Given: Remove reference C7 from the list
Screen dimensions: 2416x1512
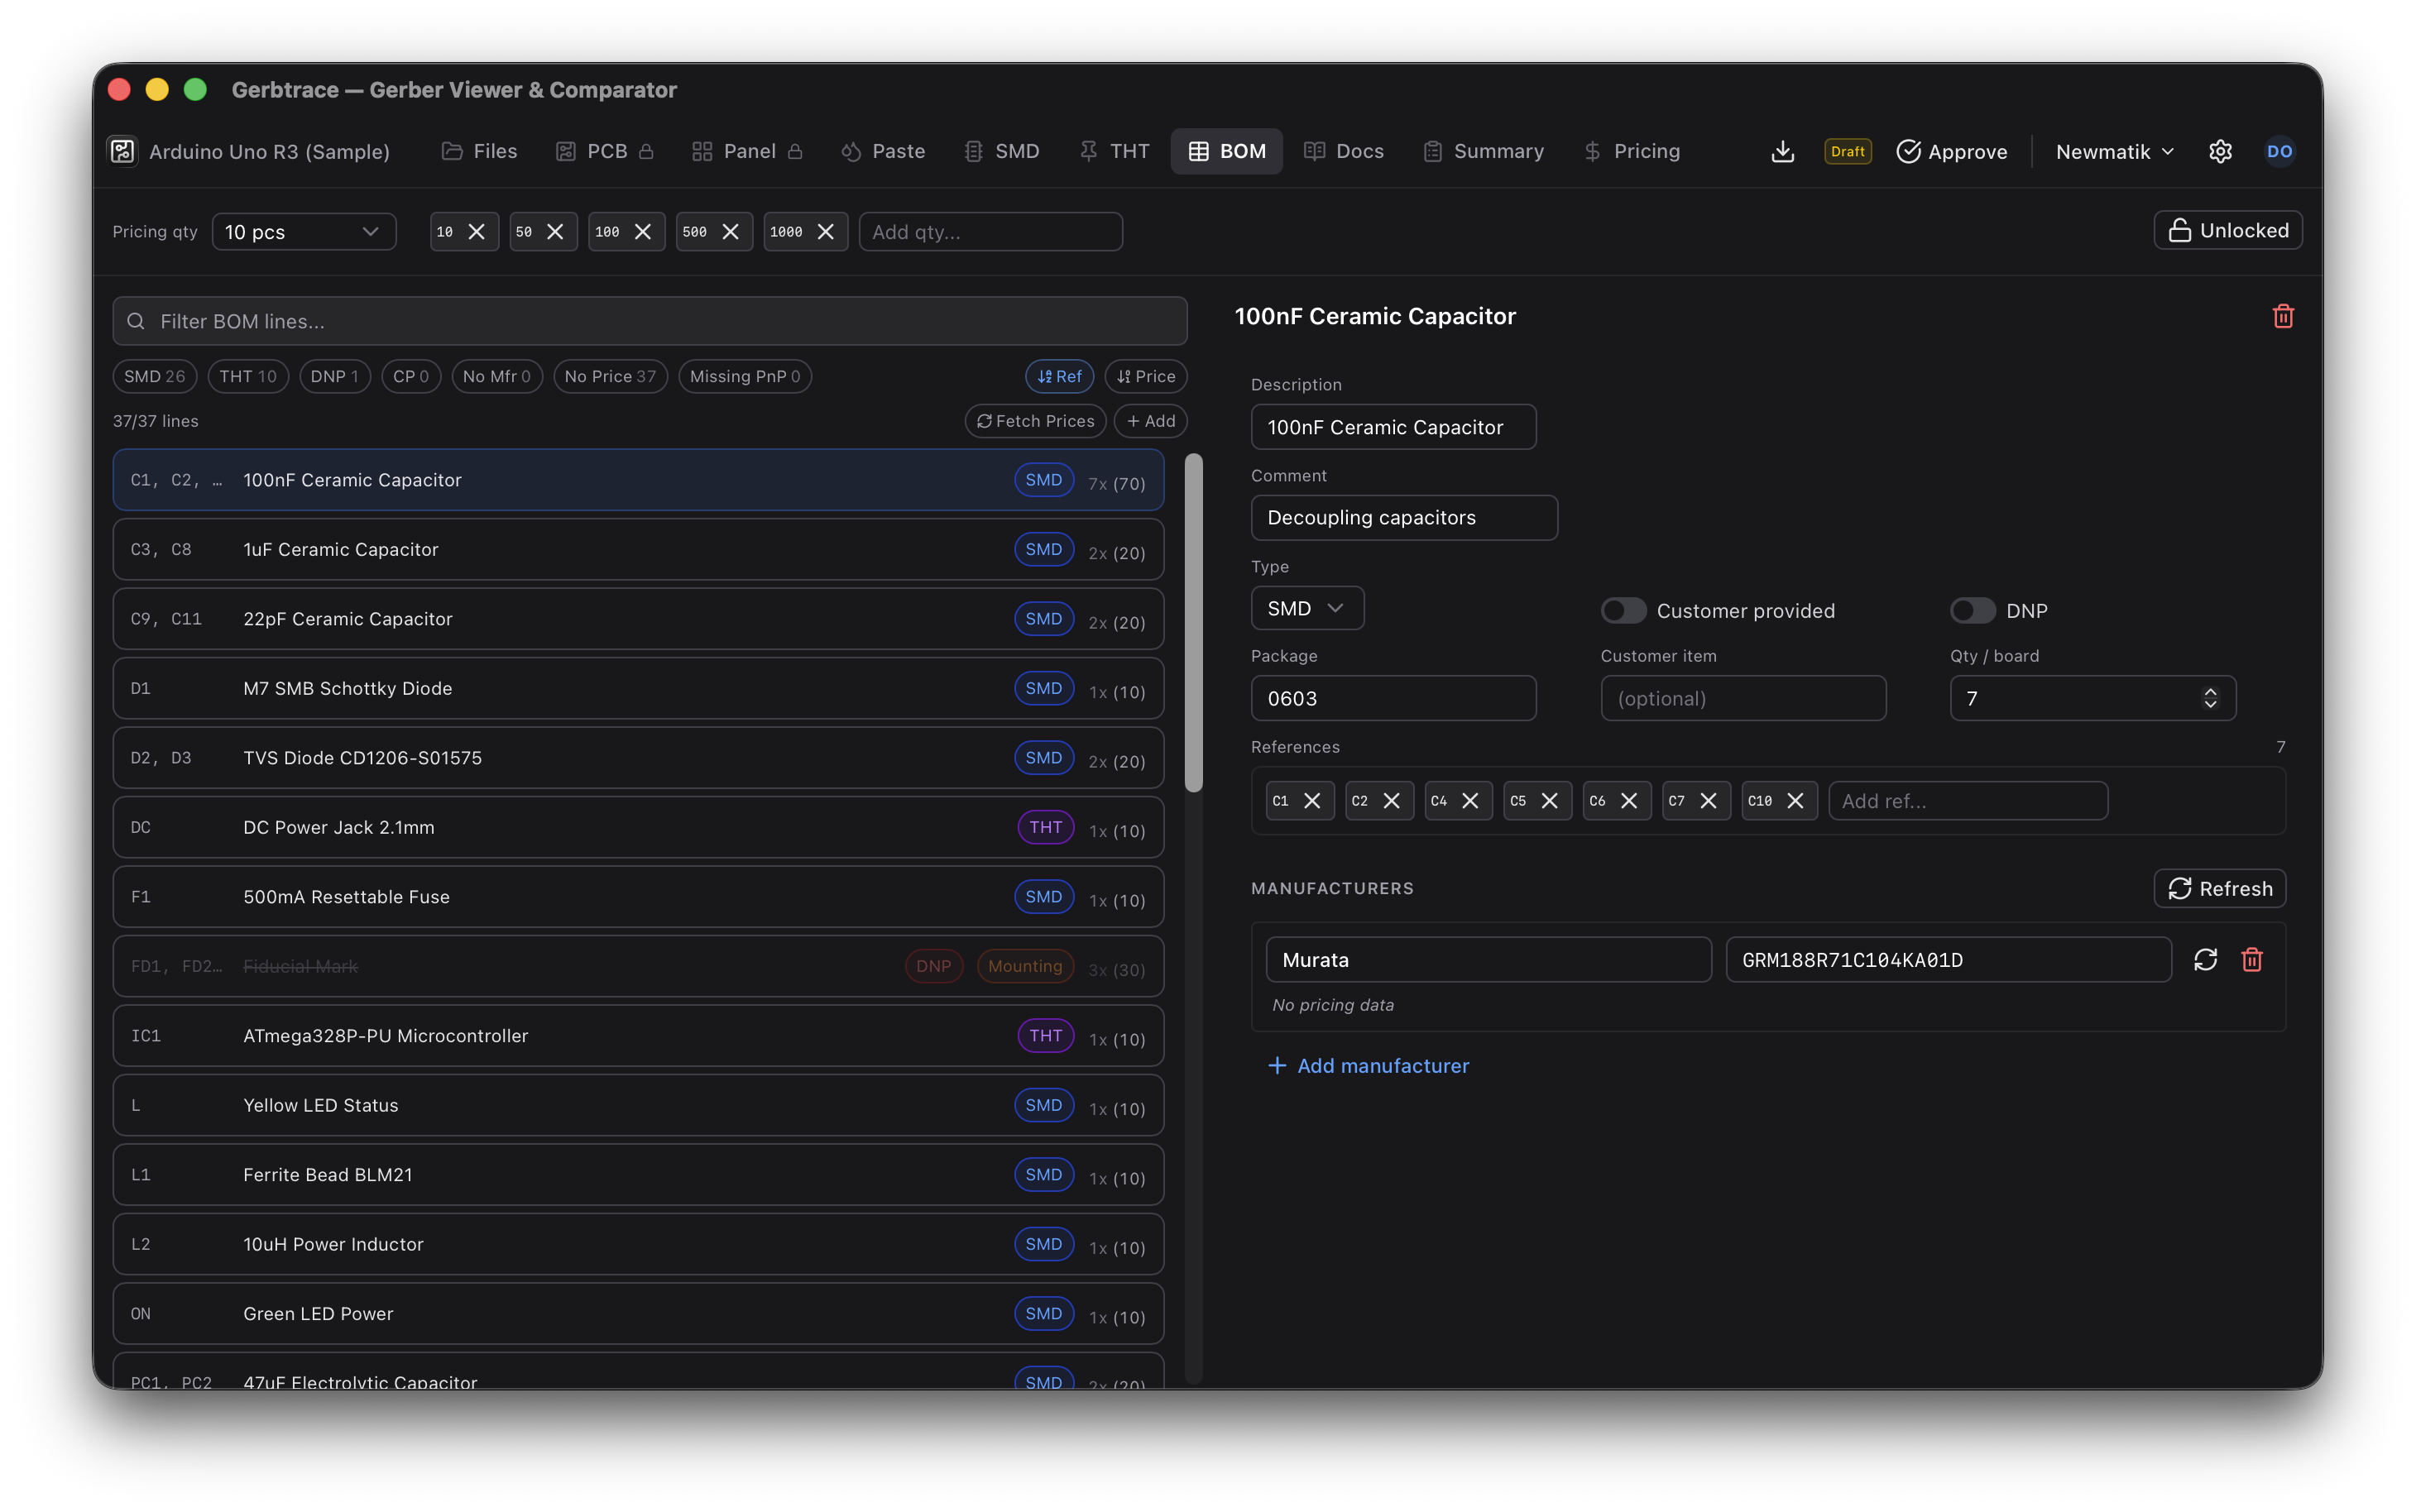Looking at the screenshot, I should click(1708, 801).
